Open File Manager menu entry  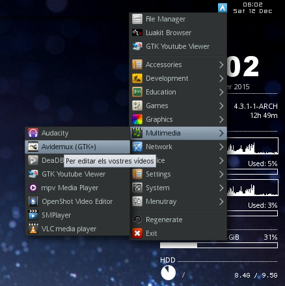coord(178,19)
